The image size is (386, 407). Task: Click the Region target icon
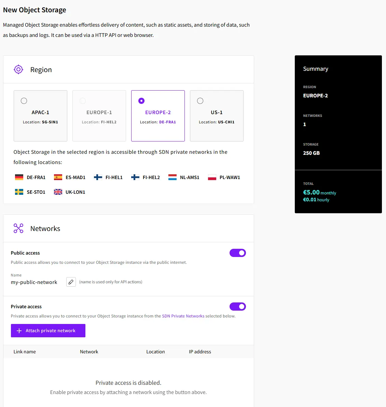tap(18, 70)
